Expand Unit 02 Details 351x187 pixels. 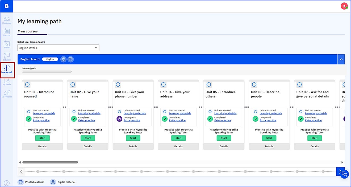[88, 146]
